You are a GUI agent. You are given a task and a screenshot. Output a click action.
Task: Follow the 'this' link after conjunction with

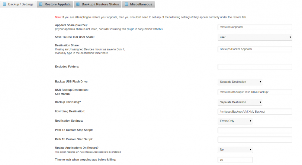point(160,29)
